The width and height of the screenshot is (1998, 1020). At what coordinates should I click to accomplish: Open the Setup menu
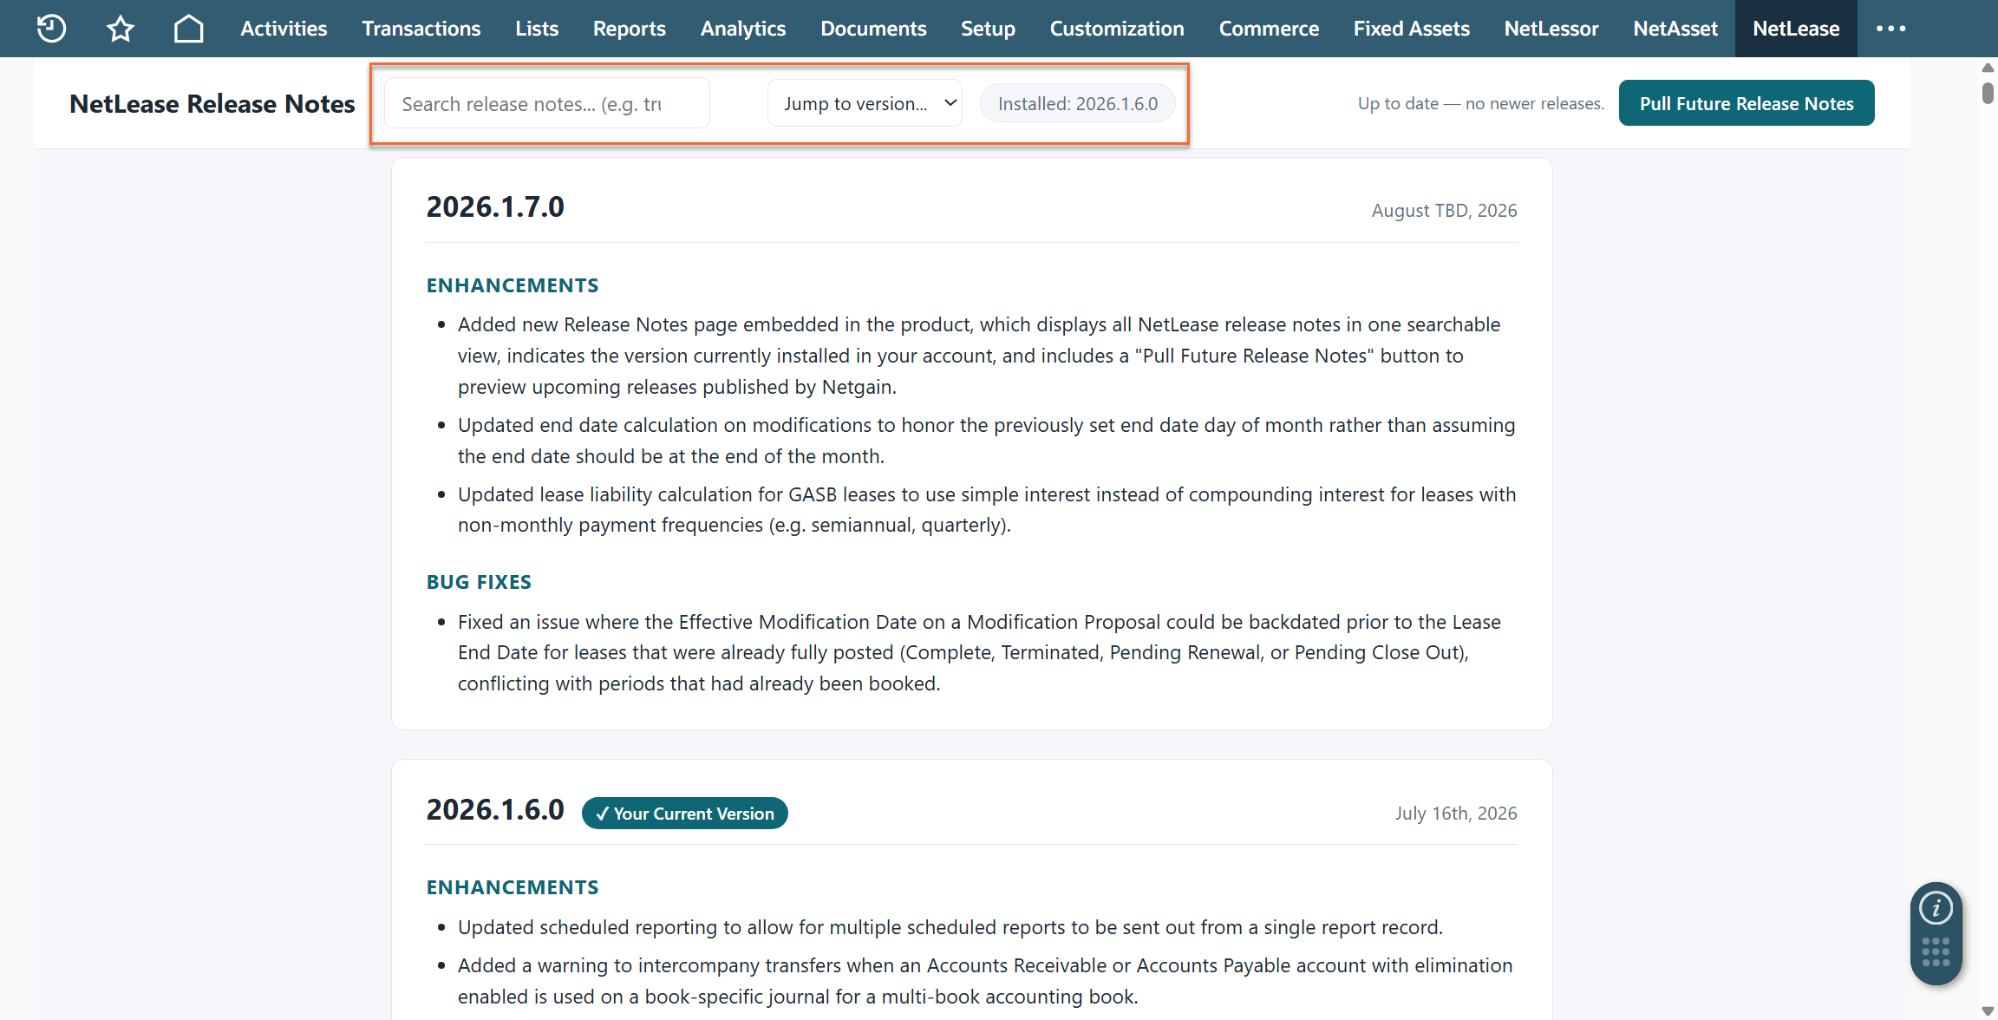(988, 29)
